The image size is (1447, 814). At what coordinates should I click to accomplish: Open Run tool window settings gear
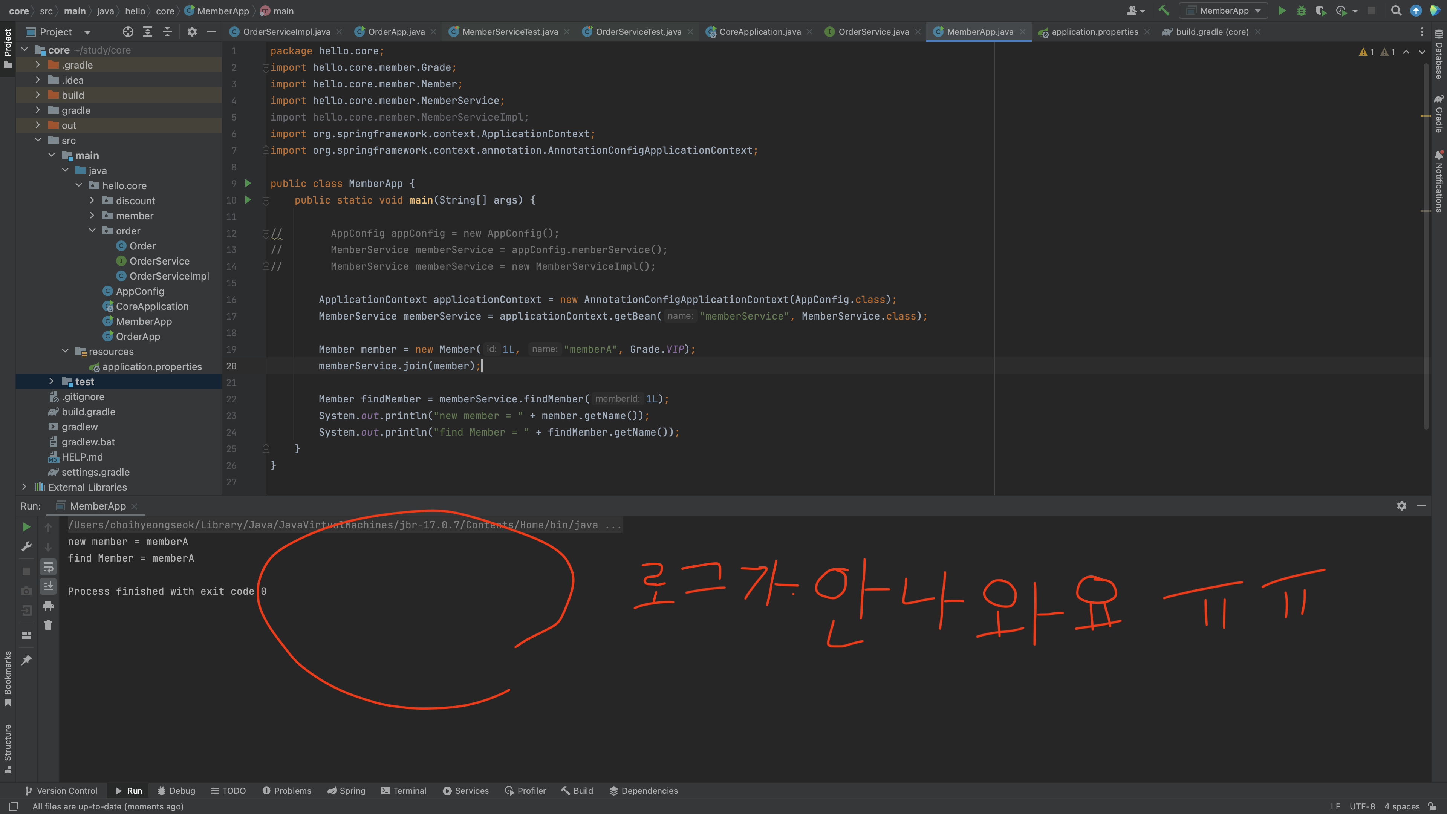tap(1401, 506)
